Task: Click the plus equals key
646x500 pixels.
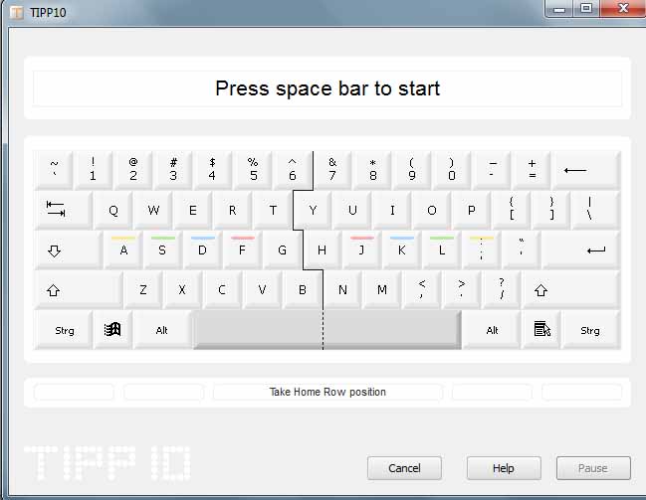Action: coord(532,170)
